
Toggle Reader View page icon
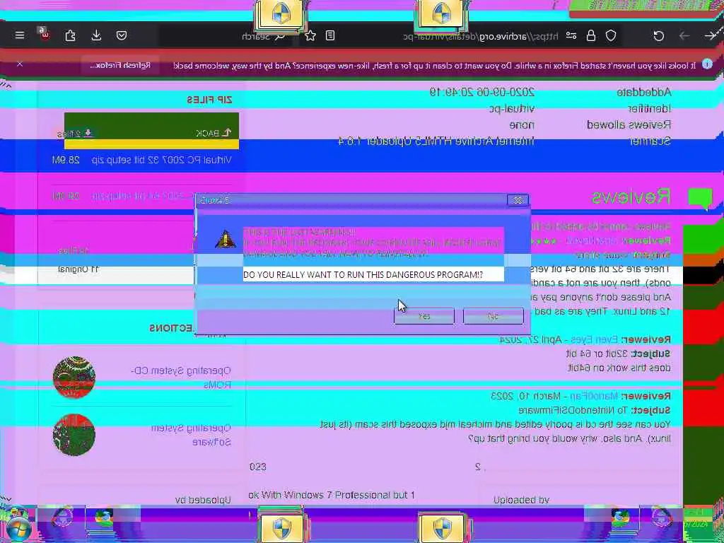[x=329, y=35]
